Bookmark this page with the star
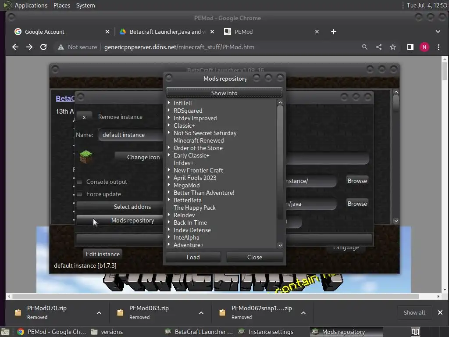 click(392, 47)
